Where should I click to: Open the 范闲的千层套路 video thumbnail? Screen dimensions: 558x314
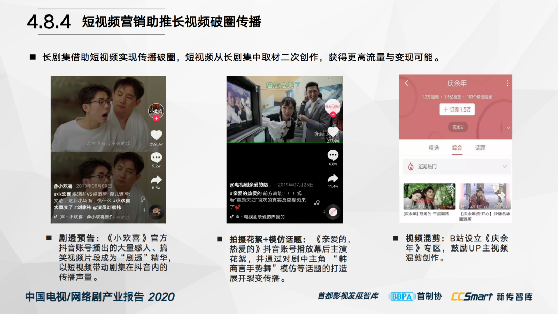(x=429, y=196)
